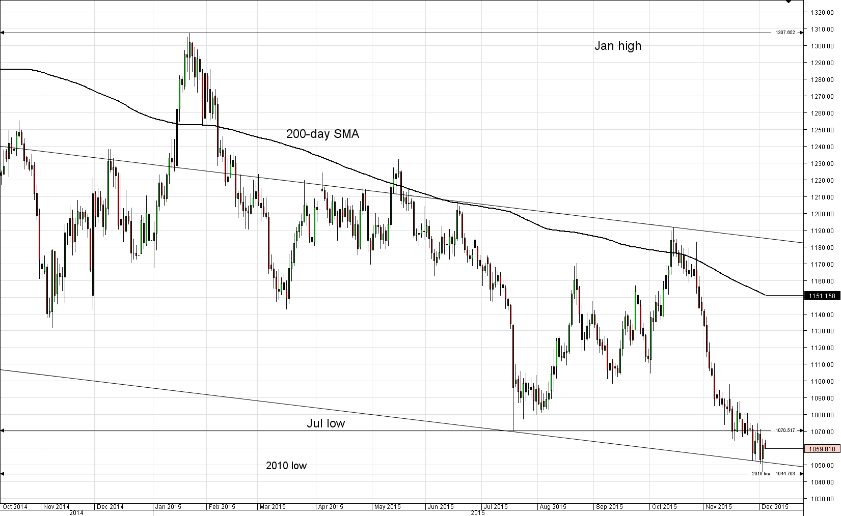841x516 pixels.
Task: Select the 'Mar 2015' date axis label
Action: 273,507
